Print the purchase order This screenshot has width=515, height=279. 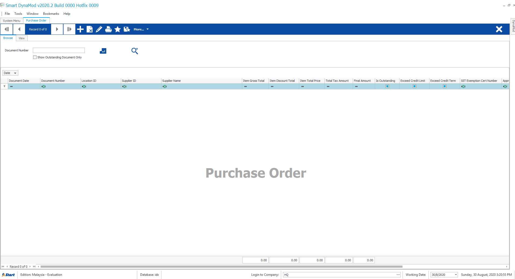pyautogui.click(x=108, y=29)
